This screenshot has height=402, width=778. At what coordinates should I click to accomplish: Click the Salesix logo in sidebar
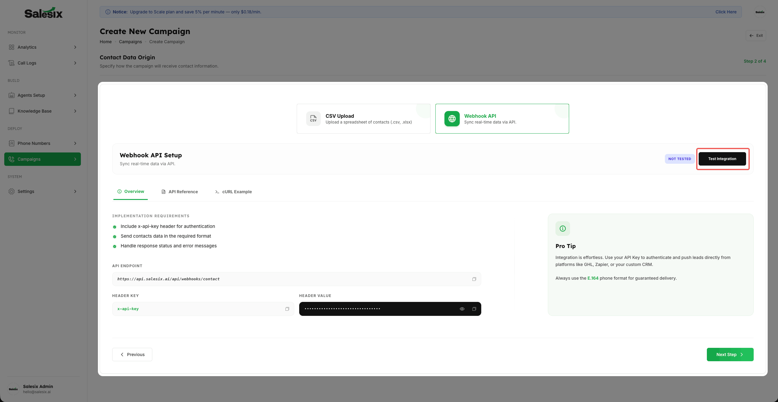click(43, 13)
